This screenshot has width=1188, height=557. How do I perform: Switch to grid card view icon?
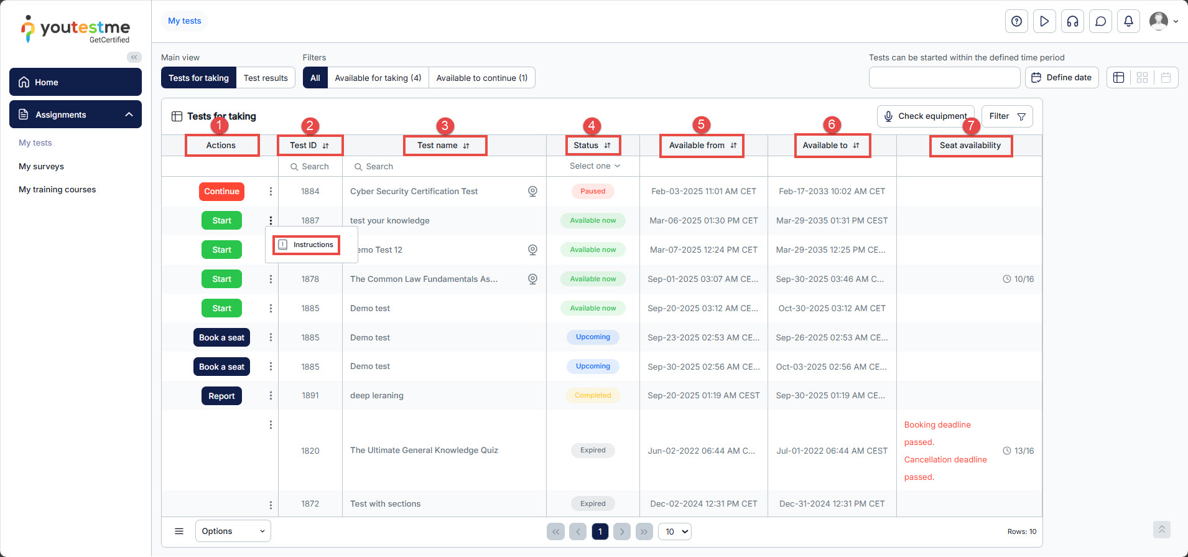coord(1142,78)
